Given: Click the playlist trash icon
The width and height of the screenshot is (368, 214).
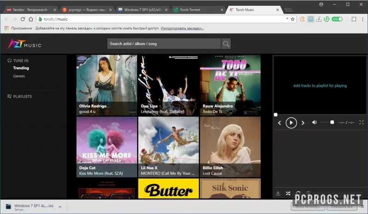Looking at the screenshot, I should [x=308, y=193].
